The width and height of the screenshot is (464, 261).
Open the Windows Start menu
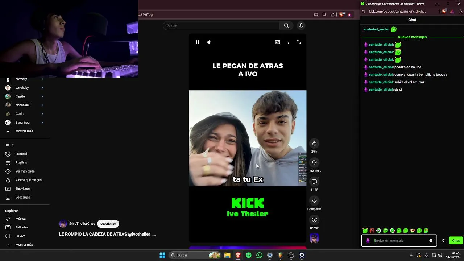[x=162, y=255]
